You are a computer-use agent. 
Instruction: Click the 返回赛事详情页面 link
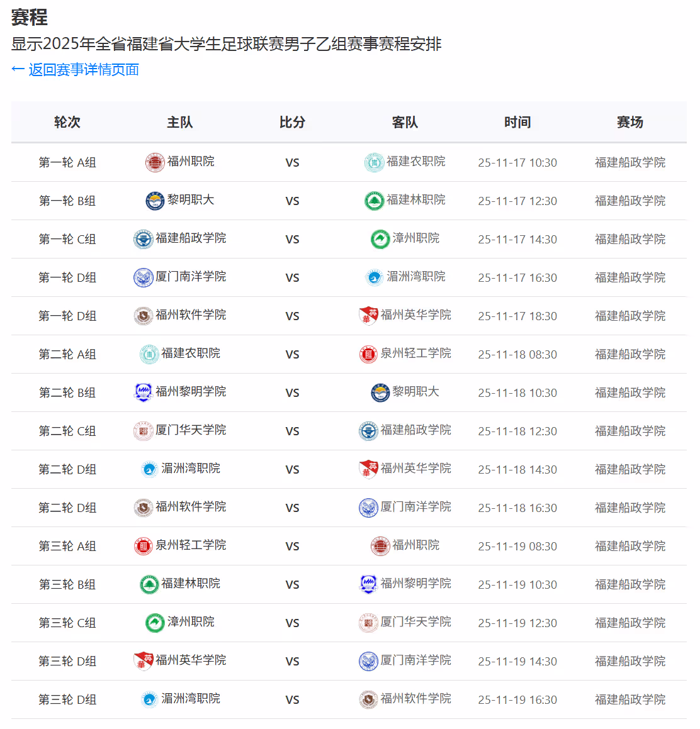coord(83,69)
